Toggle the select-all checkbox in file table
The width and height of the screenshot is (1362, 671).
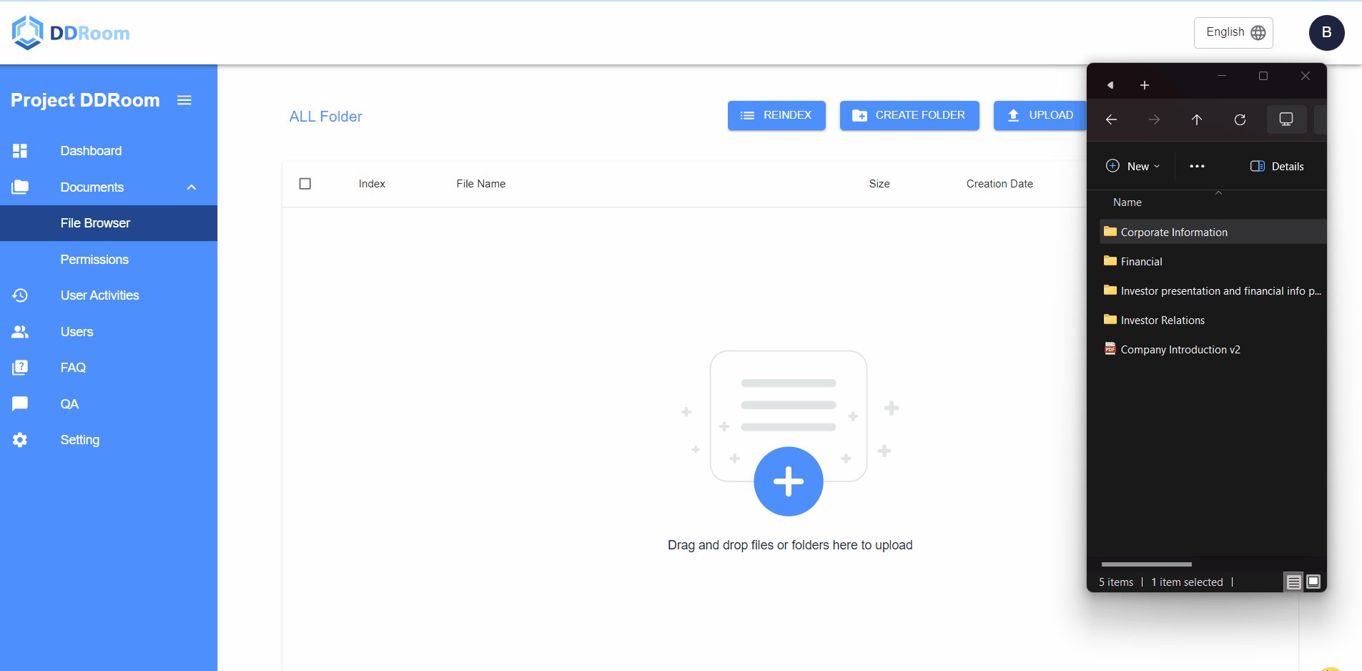305,184
